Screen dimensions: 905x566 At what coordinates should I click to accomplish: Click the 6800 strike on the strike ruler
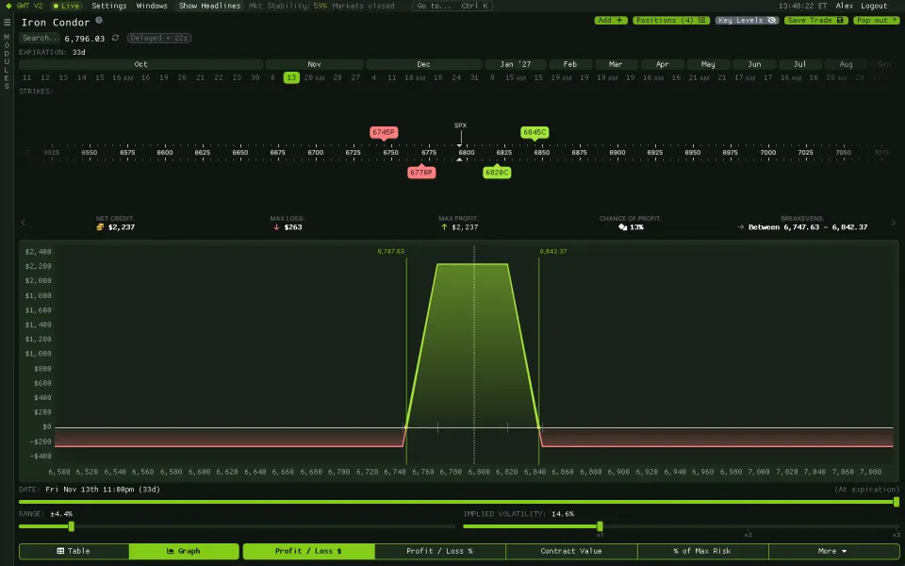tap(467, 153)
